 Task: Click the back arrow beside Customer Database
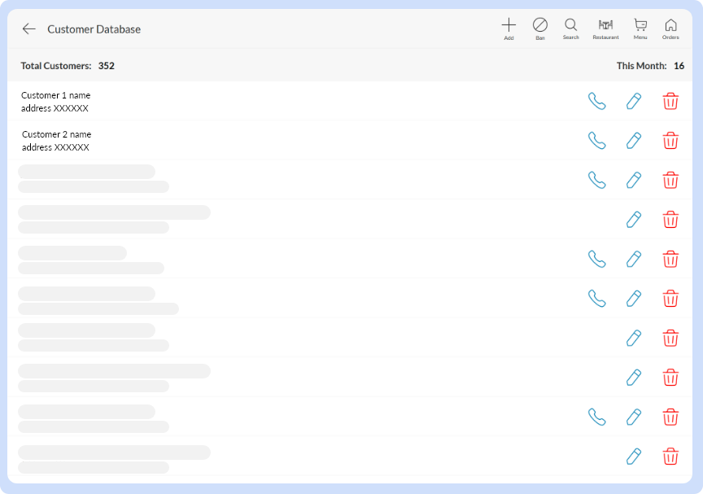(29, 29)
